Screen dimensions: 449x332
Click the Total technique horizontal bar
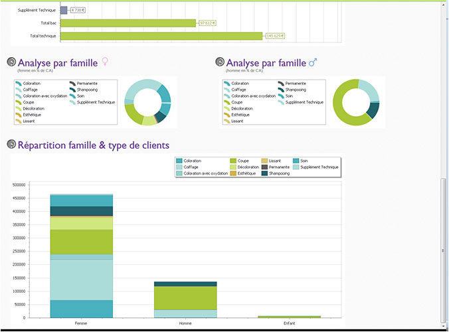point(162,36)
